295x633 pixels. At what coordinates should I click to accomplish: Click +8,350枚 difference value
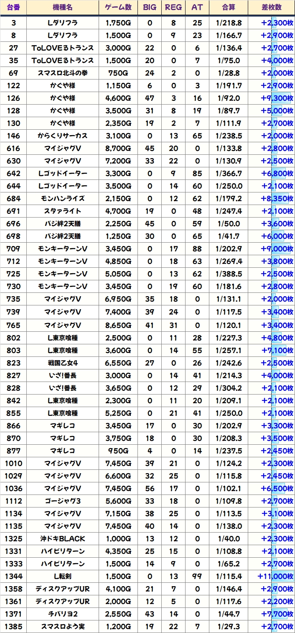(277, 199)
